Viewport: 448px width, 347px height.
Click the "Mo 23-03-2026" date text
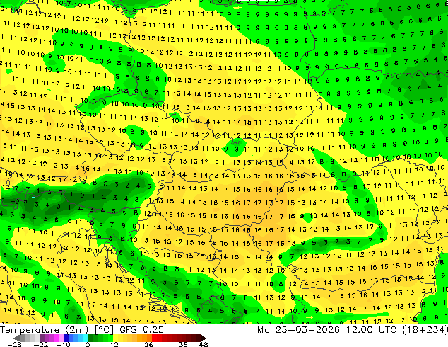pyautogui.click(x=298, y=330)
